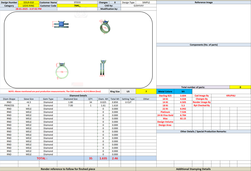251x171 pixels.
Task: Select the total weight 0.850 cell
Action: [115, 102]
